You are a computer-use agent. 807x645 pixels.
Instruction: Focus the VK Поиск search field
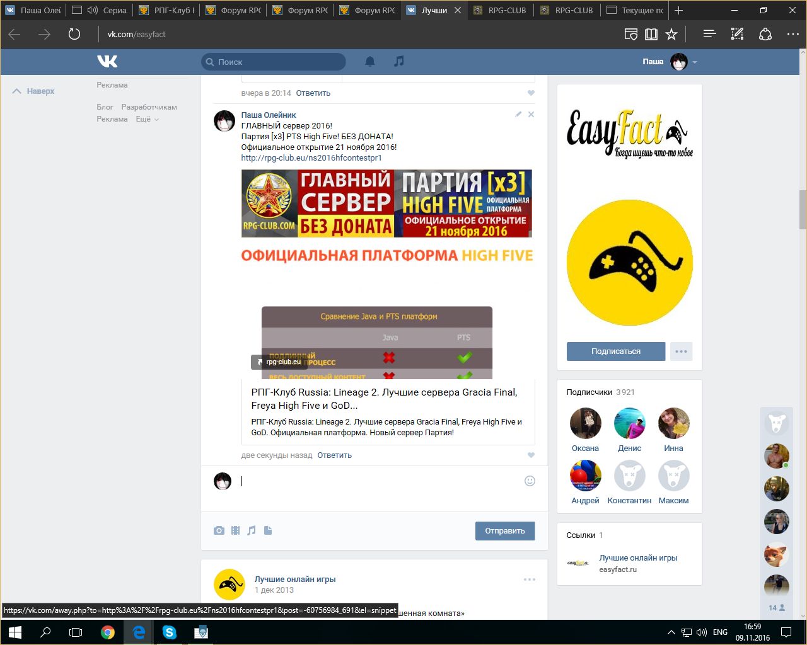click(x=274, y=62)
